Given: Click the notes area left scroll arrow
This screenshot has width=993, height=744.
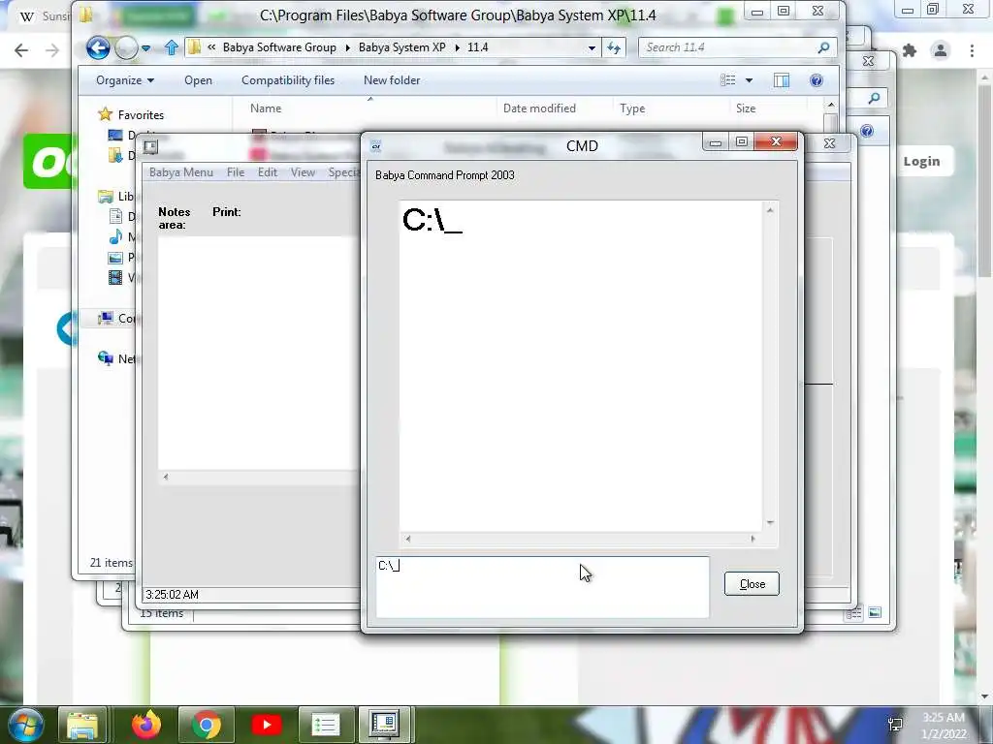Looking at the screenshot, I should coord(166,477).
